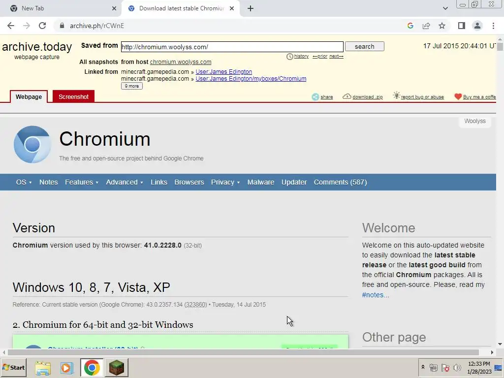Expand the OS dropdown menu
Viewport: 504px width, 378px height.
(24, 182)
